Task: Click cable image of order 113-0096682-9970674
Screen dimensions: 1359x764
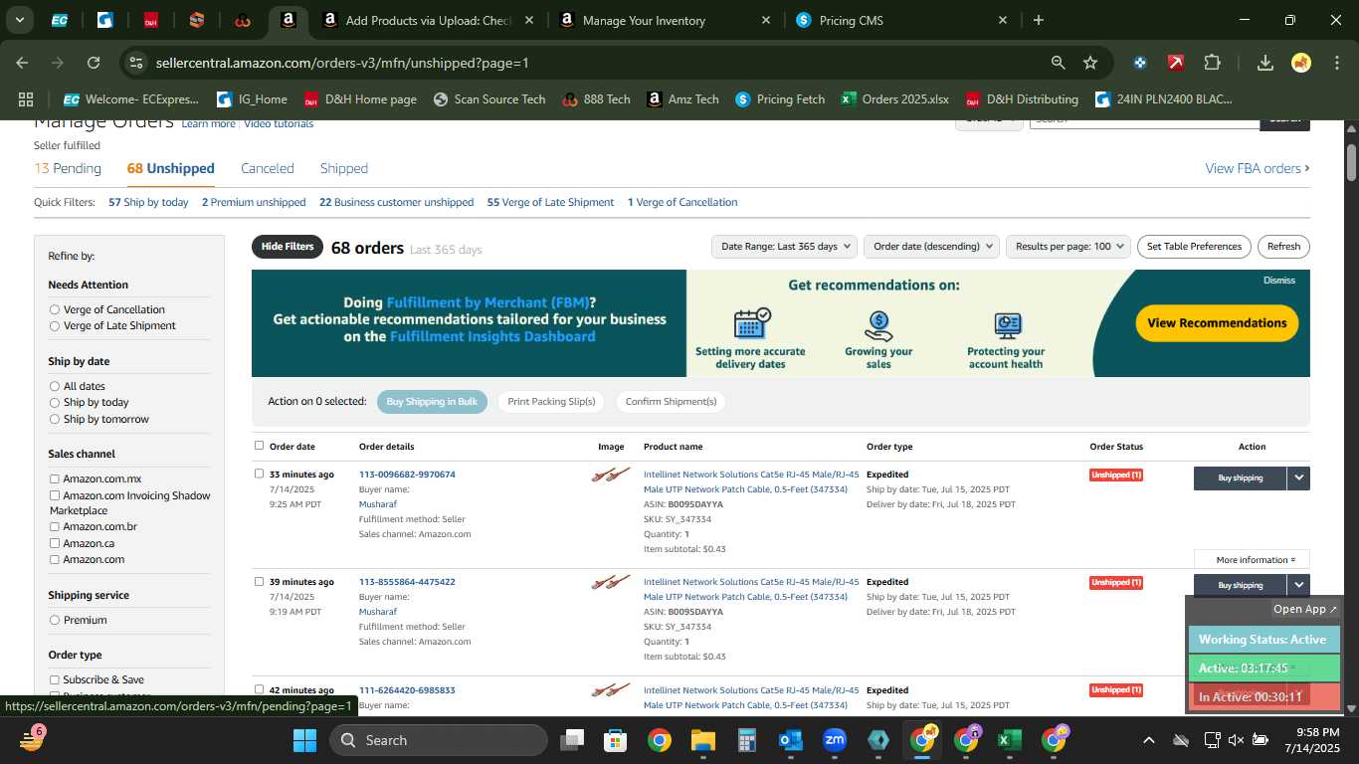Action: click(x=611, y=476)
